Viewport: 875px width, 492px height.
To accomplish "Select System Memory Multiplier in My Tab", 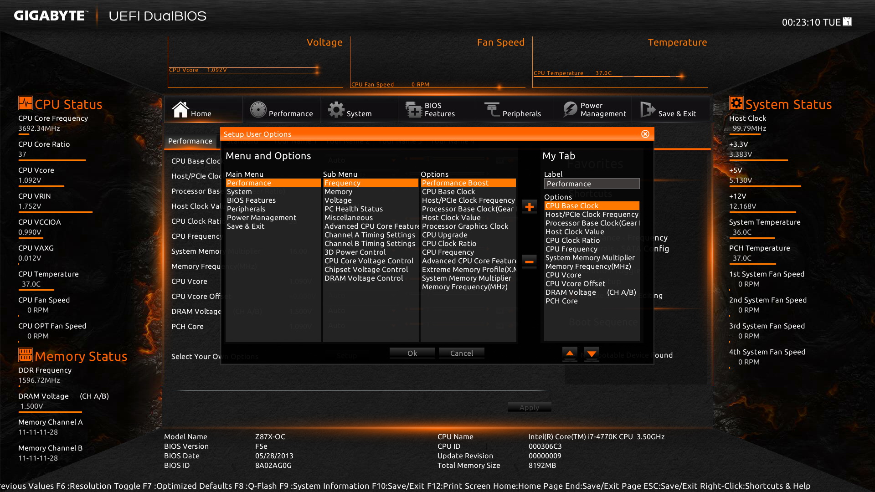I will click(x=592, y=258).
